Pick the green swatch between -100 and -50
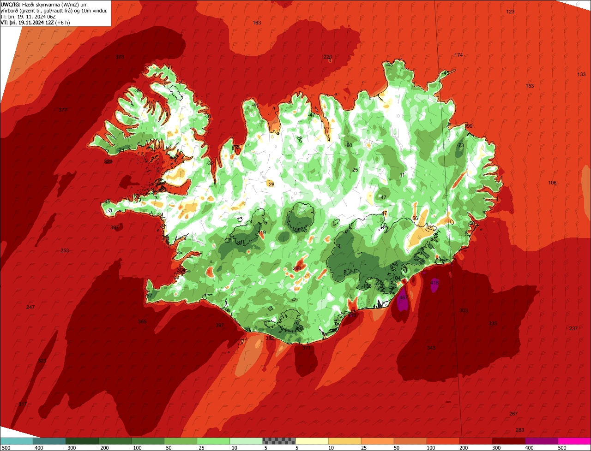The height and width of the screenshot is (451, 591). [x=148, y=441]
